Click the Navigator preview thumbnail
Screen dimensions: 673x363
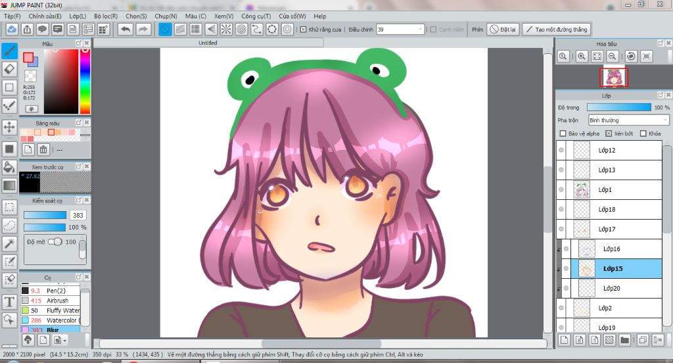(614, 78)
